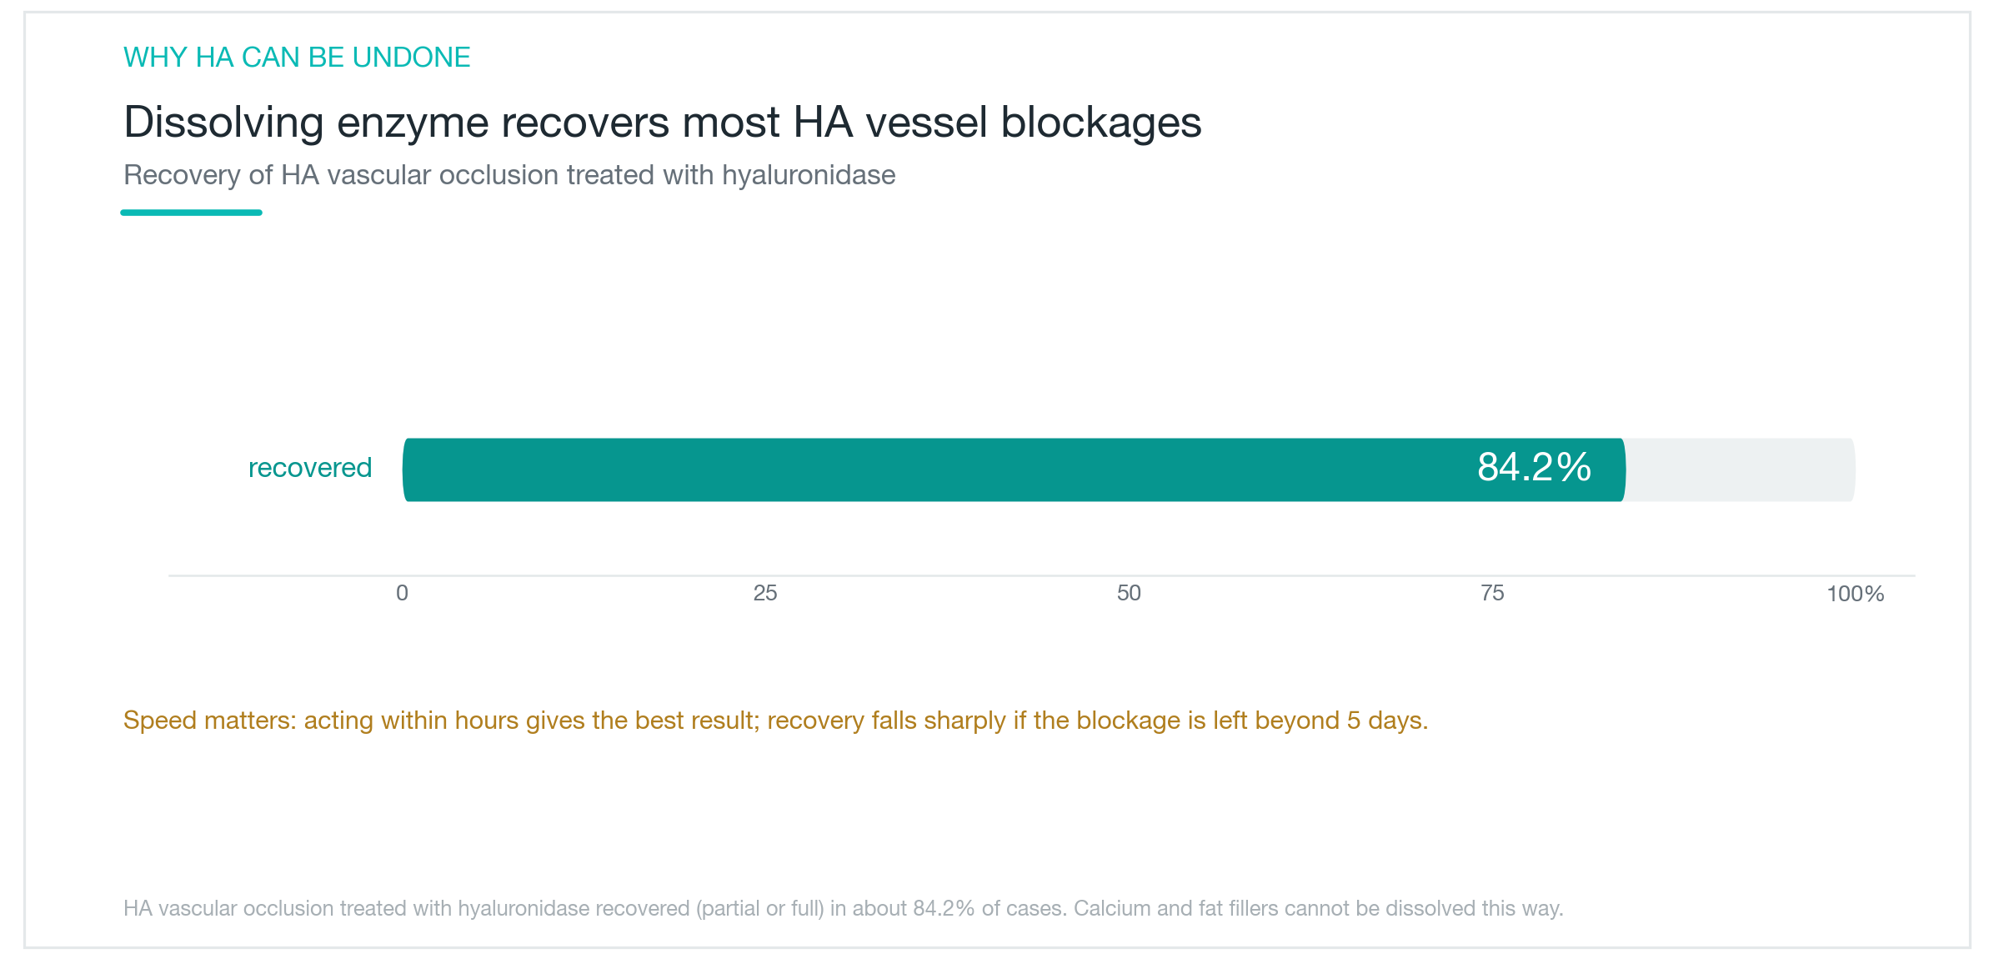Click the 50 axis tick label
Screen dimensions: 1994x959
[1129, 593]
